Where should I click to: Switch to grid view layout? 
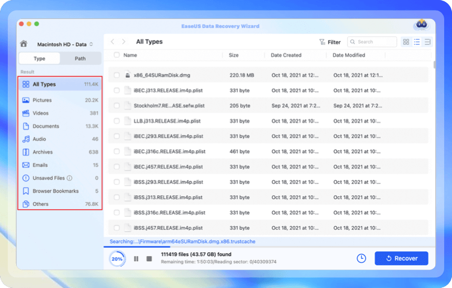coord(406,42)
